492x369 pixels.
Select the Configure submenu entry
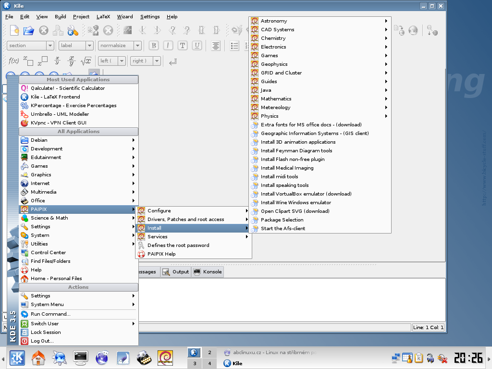click(x=193, y=210)
